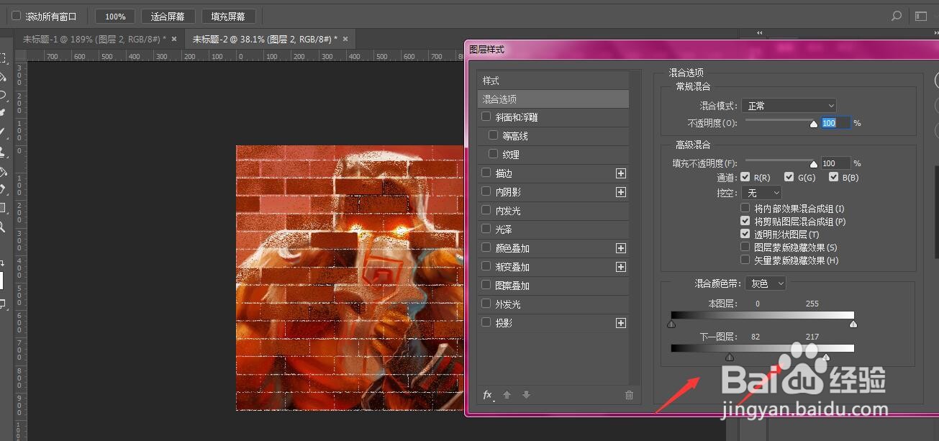Enable the 外发光 effect checkbox
Image resolution: width=939 pixels, height=441 pixels.
[486, 304]
